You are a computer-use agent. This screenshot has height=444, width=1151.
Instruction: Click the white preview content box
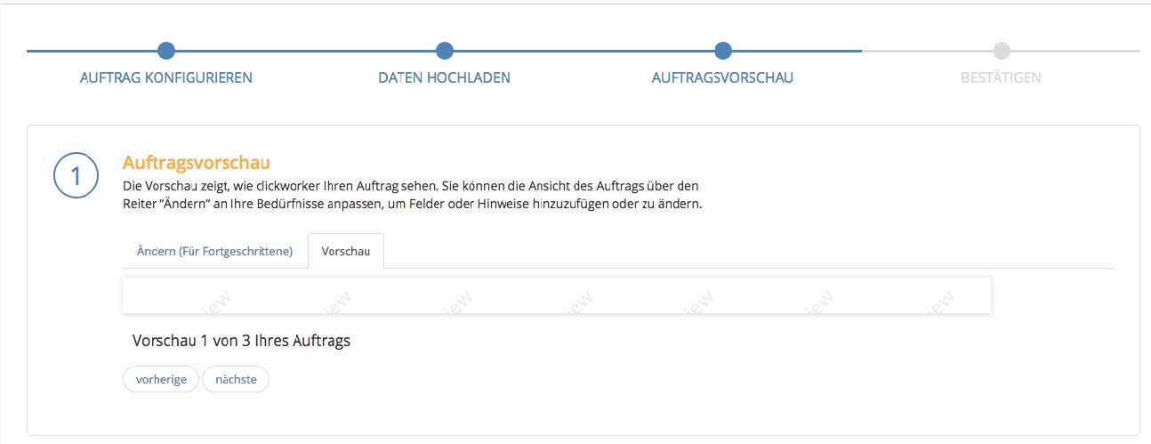(557, 295)
